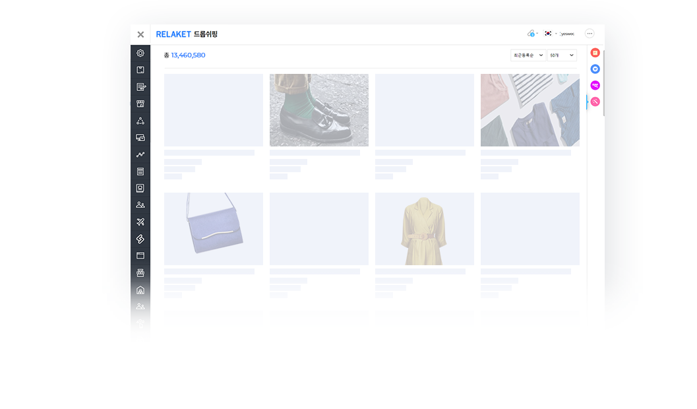697x409 pixels.
Task: Open the home store icon near sidebar bottom
Action: point(140,289)
